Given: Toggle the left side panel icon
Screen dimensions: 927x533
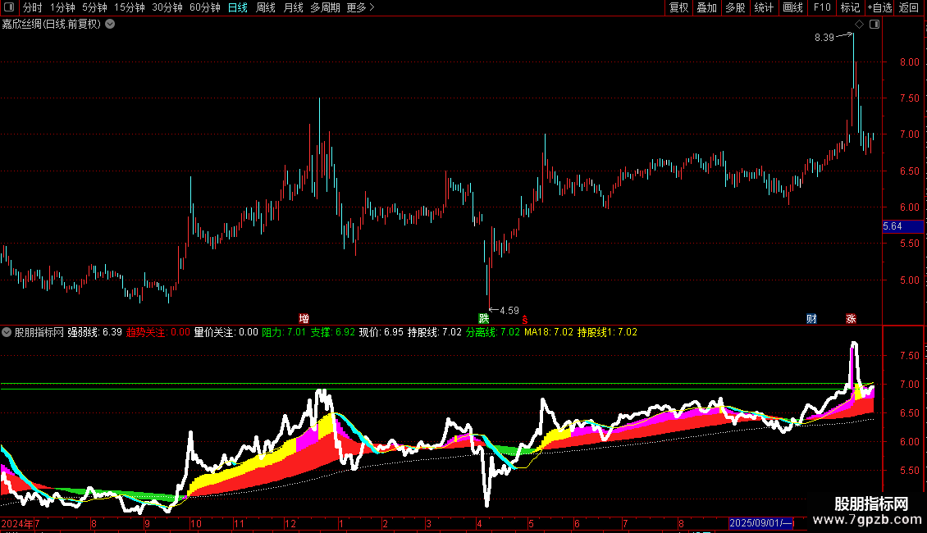Looking at the screenshot, I should click(x=9, y=7).
